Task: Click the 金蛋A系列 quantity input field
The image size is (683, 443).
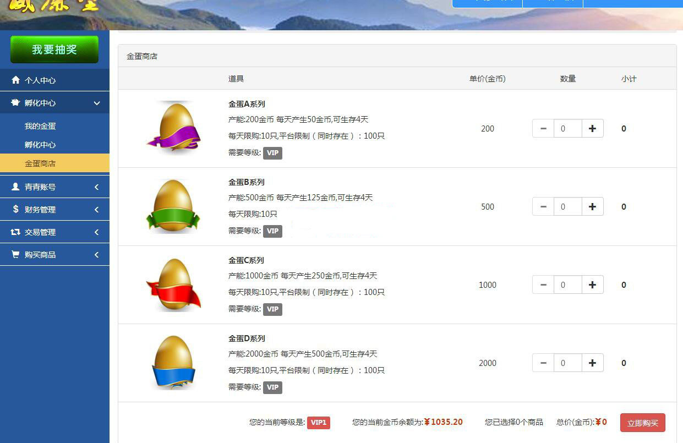Action: pos(567,129)
